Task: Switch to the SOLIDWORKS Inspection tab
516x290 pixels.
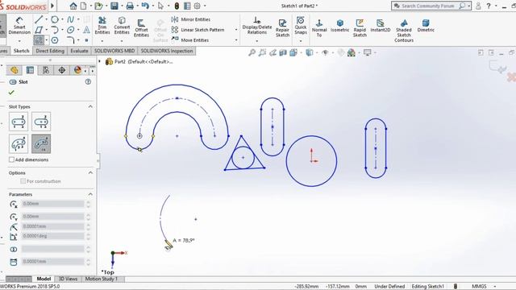Action: click(x=167, y=51)
